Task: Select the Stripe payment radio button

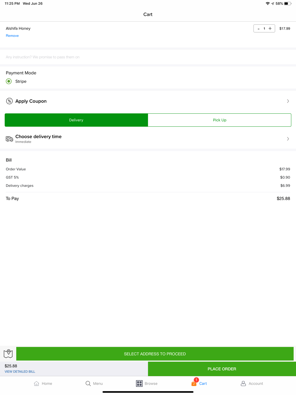Action: tap(9, 81)
